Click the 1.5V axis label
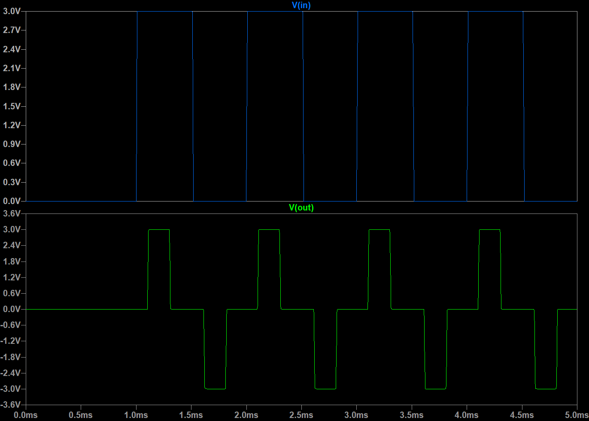Image resolution: width=589 pixels, height=421 pixels. point(12,106)
